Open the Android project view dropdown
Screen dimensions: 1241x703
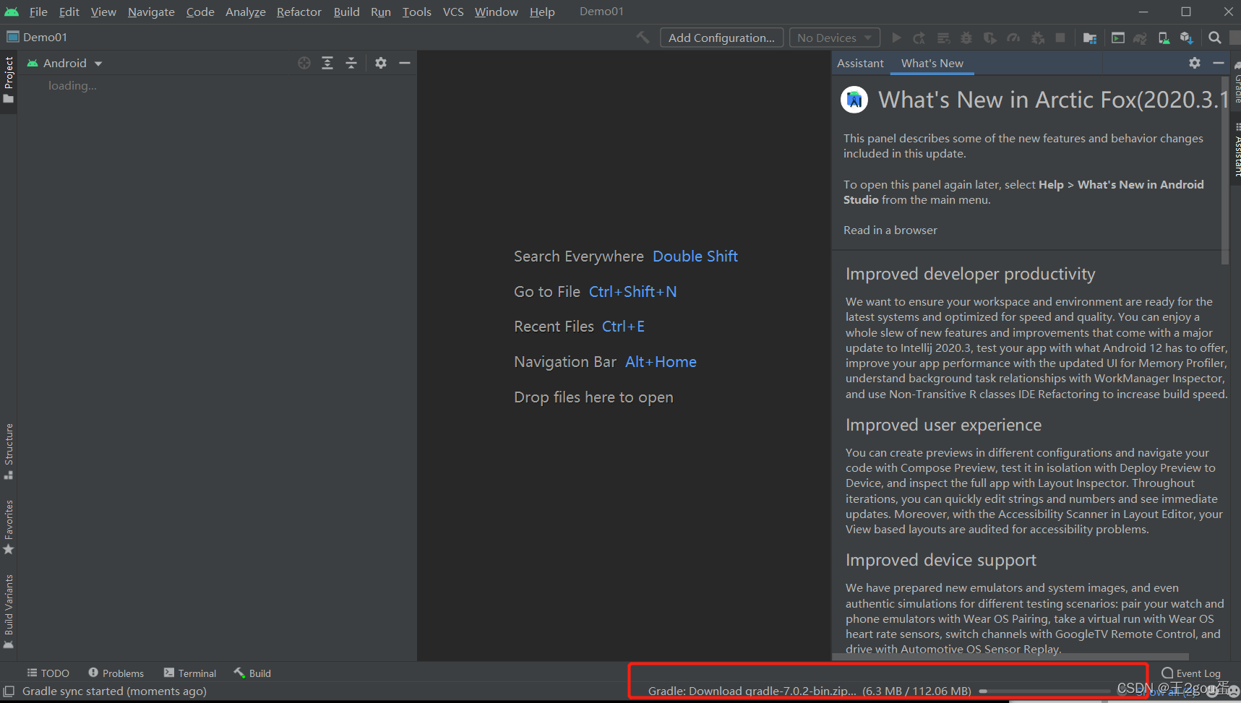(64, 63)
